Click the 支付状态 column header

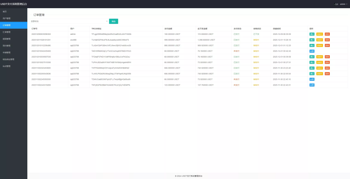[237, 29]
